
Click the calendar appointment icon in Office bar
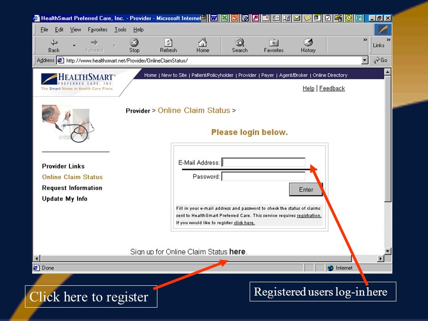click(x=266, y=18)
